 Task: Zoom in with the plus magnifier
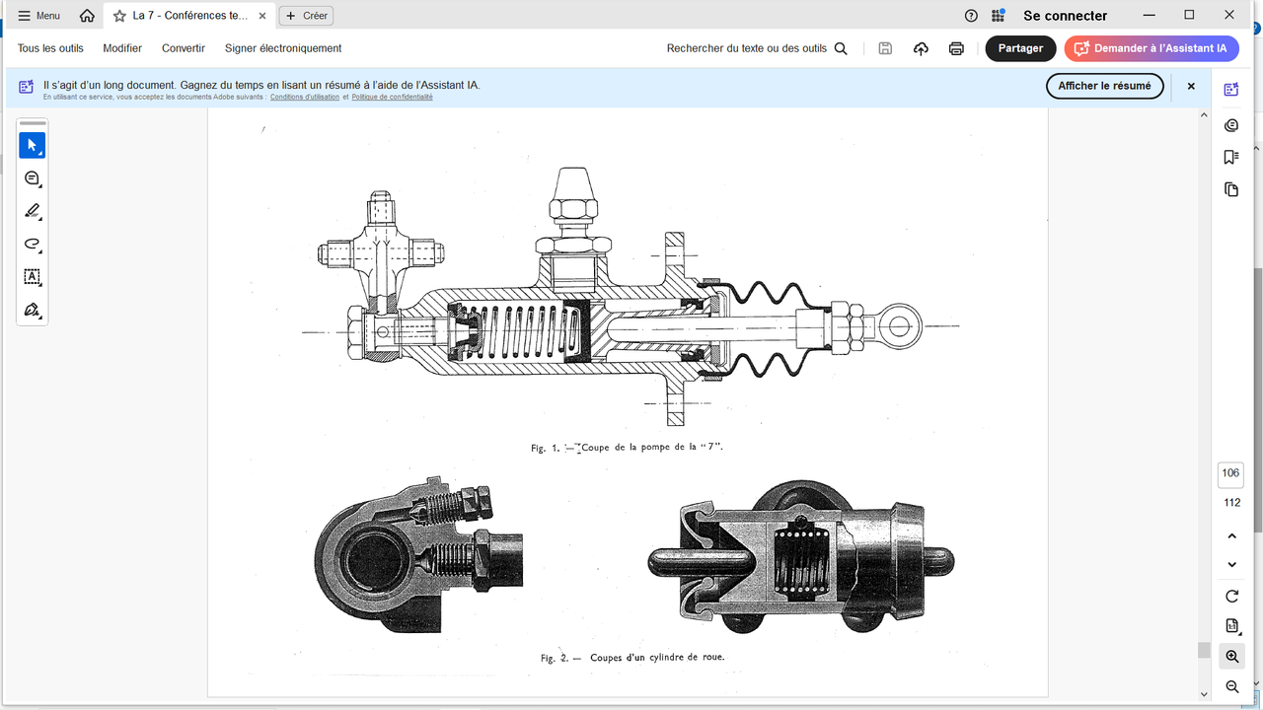coord(1231,656)
